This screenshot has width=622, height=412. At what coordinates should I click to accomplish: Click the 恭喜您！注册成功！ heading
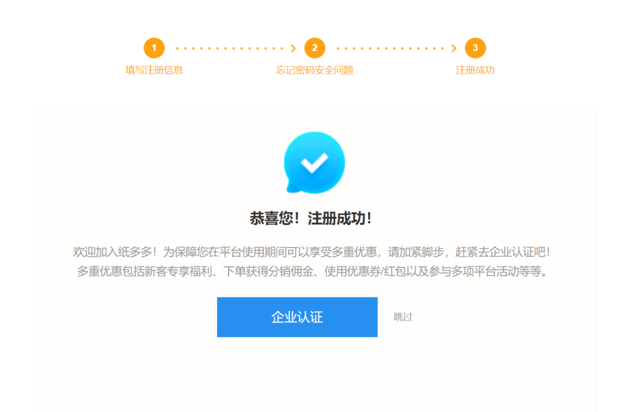[x=311, y=218]
